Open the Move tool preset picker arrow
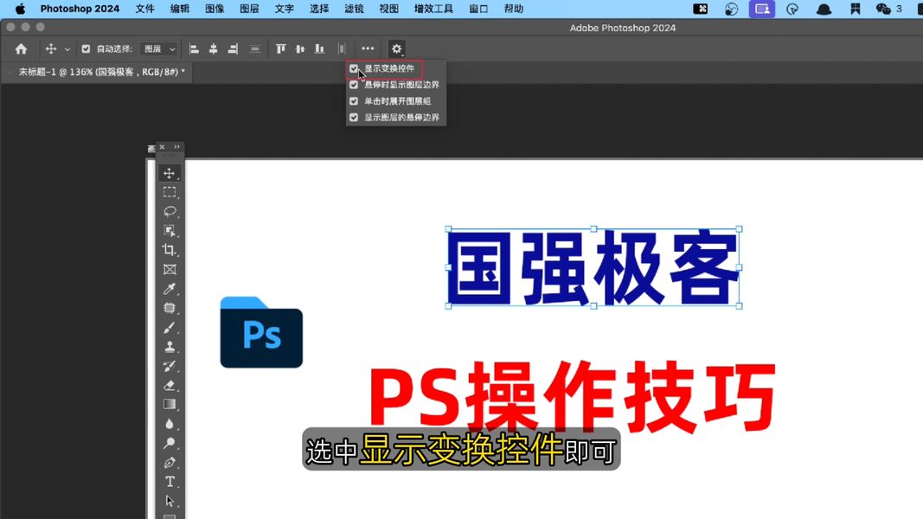 click(67, 49)
